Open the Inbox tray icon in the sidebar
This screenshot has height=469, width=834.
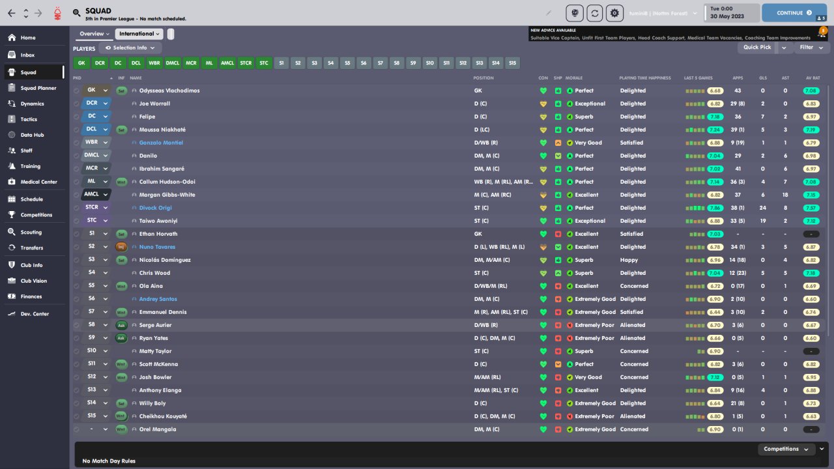tap(12, 55)
